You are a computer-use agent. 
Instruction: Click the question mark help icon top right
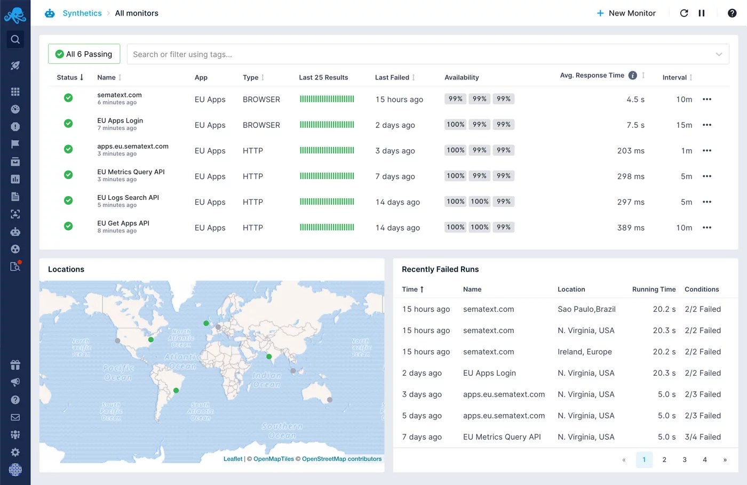[x=733, y=13]
